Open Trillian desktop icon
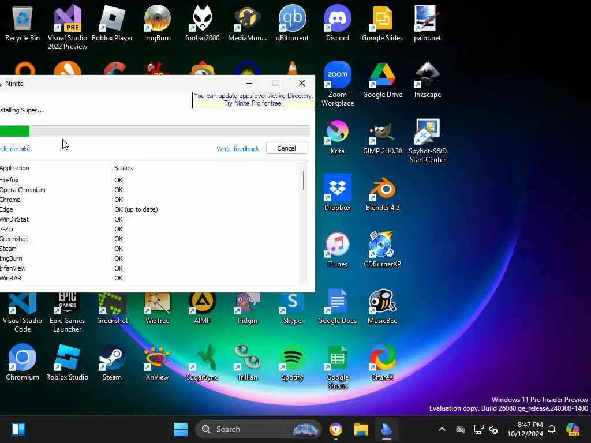This screenshot has height=443, width=591. (x=247, y=362)
